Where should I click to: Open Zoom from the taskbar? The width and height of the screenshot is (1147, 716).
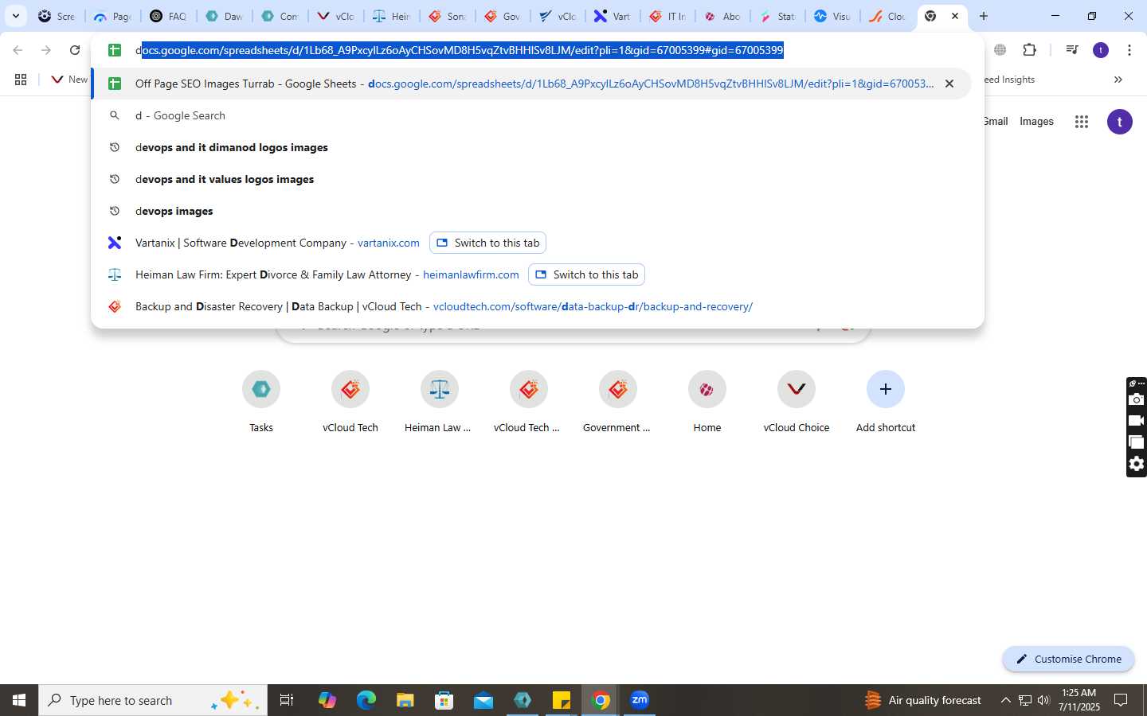pos(640,700)
